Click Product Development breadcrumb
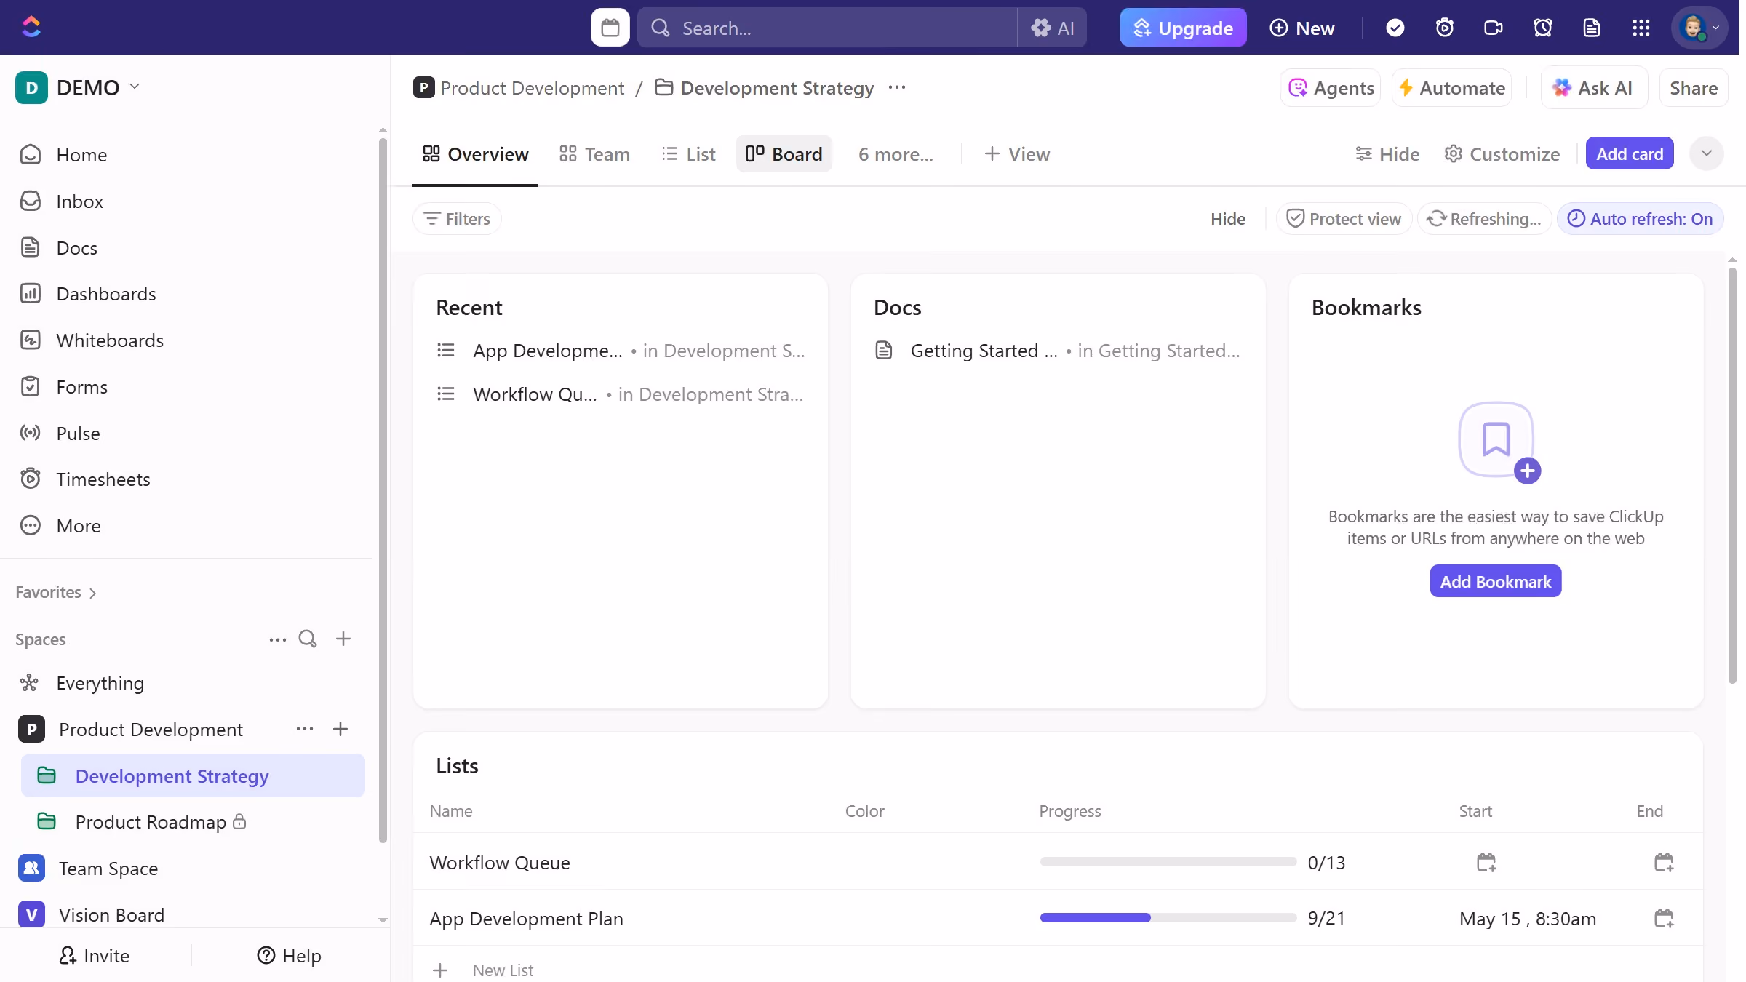The height and width of the screenshot is (982, 1746). pyautogui.click(x=519, y=88)
